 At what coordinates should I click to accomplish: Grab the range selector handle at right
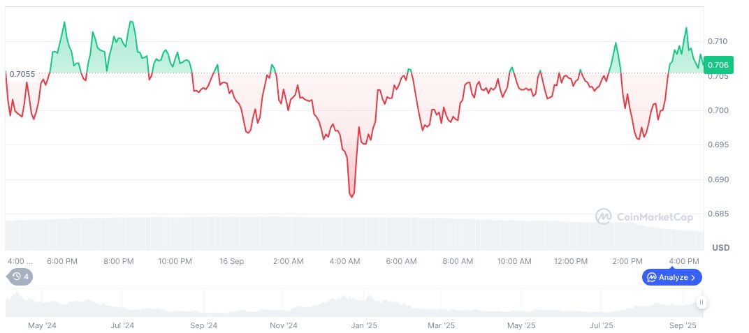tap(701, 302)
